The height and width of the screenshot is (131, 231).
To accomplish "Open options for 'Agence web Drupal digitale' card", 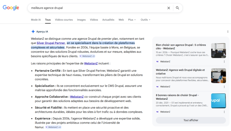I will 224,87.
